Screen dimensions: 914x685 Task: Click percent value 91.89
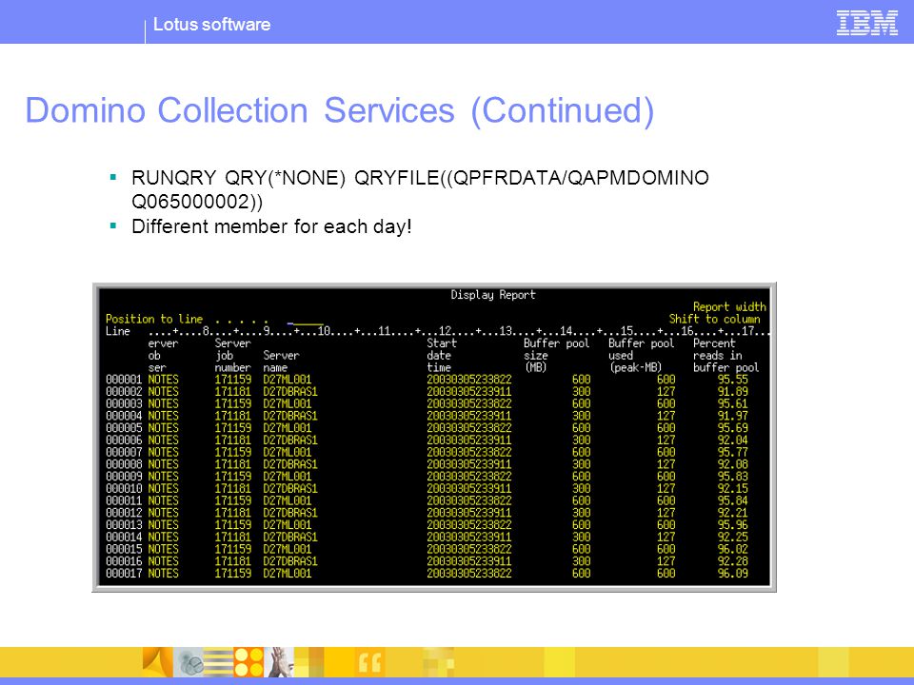click(732, 392)
